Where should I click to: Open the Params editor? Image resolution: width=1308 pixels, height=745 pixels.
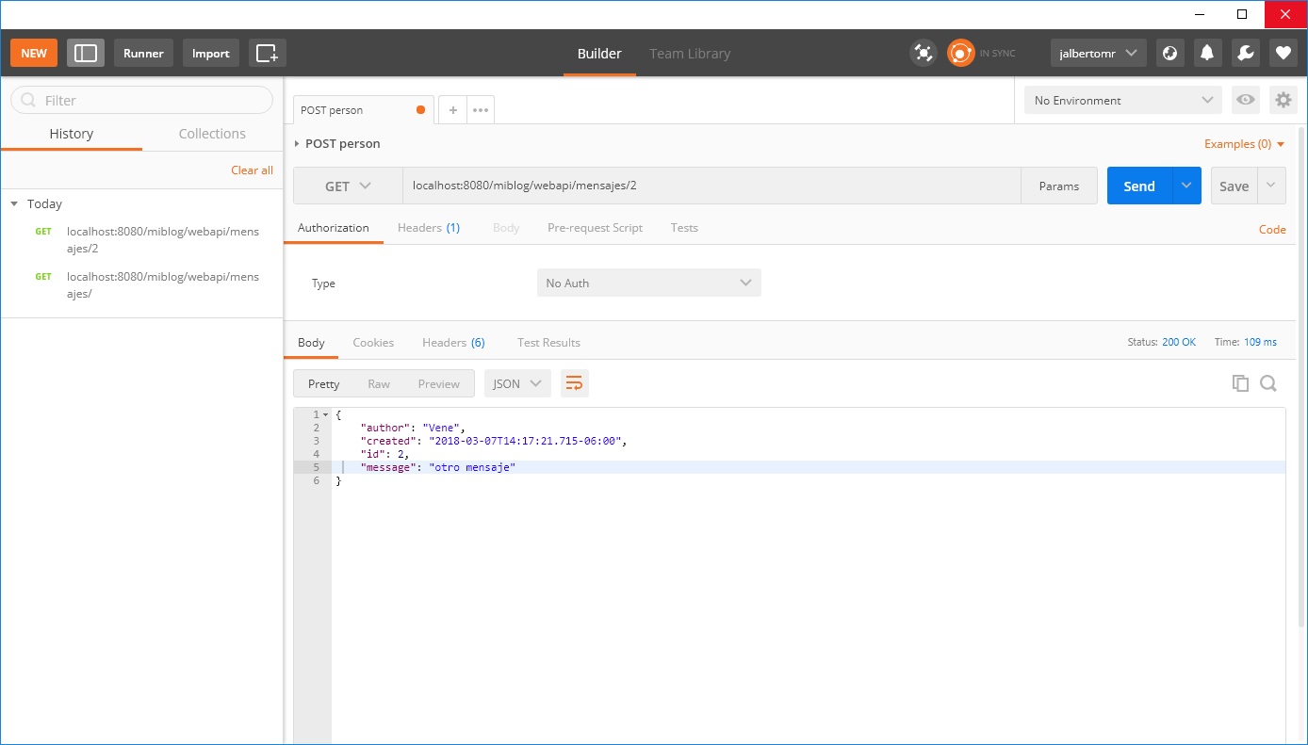pyautogui.click(x=1059, y=186)
